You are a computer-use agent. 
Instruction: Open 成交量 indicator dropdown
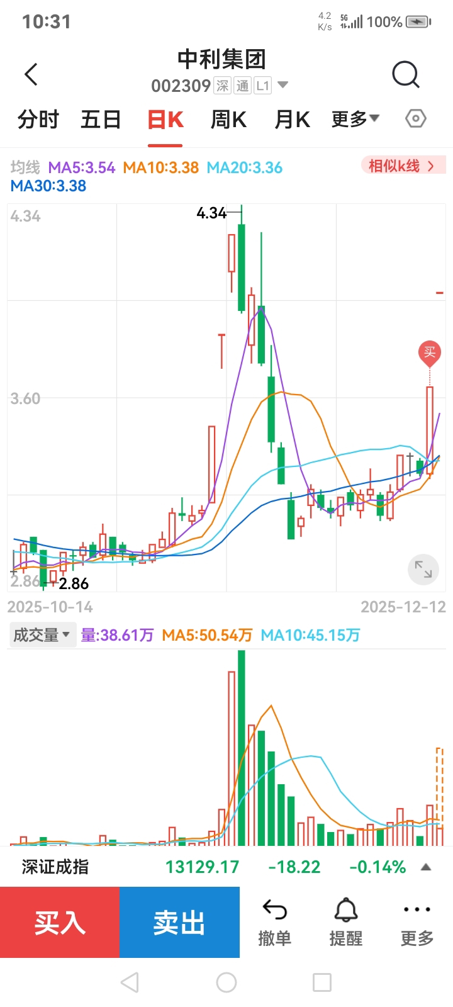pyautogui.click(x=42, y=635)
